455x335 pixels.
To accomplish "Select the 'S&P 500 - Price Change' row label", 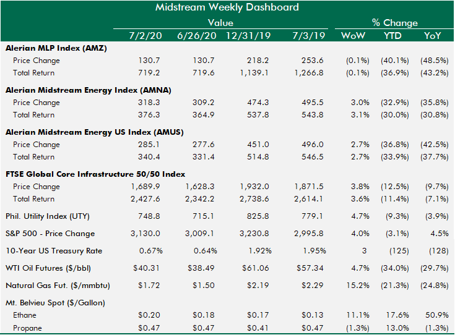I will [x=50, y=234].
